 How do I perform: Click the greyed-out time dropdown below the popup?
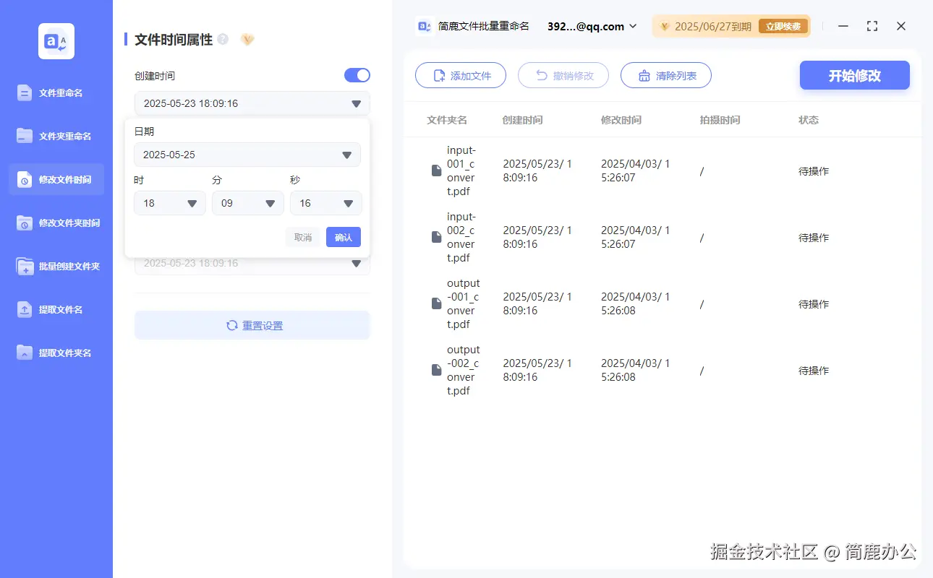point(252,264)
